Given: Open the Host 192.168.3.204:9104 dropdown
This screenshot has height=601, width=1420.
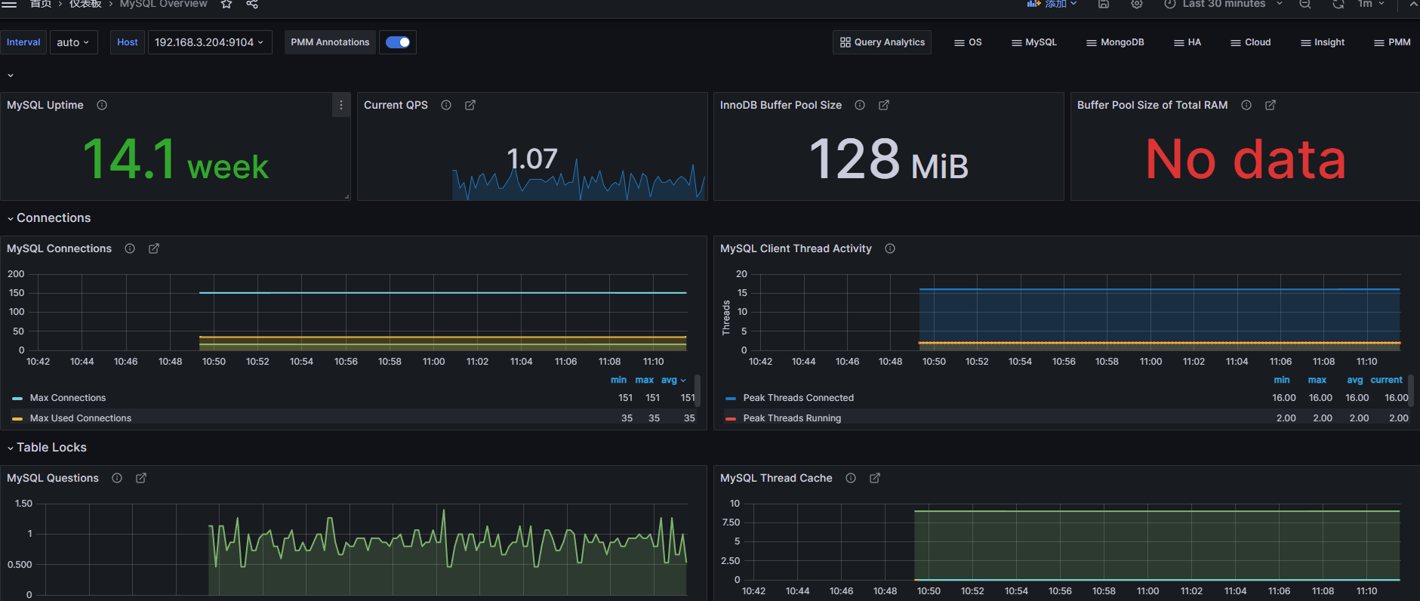Looking at the screenshot, I should click(x=210, y=42).
